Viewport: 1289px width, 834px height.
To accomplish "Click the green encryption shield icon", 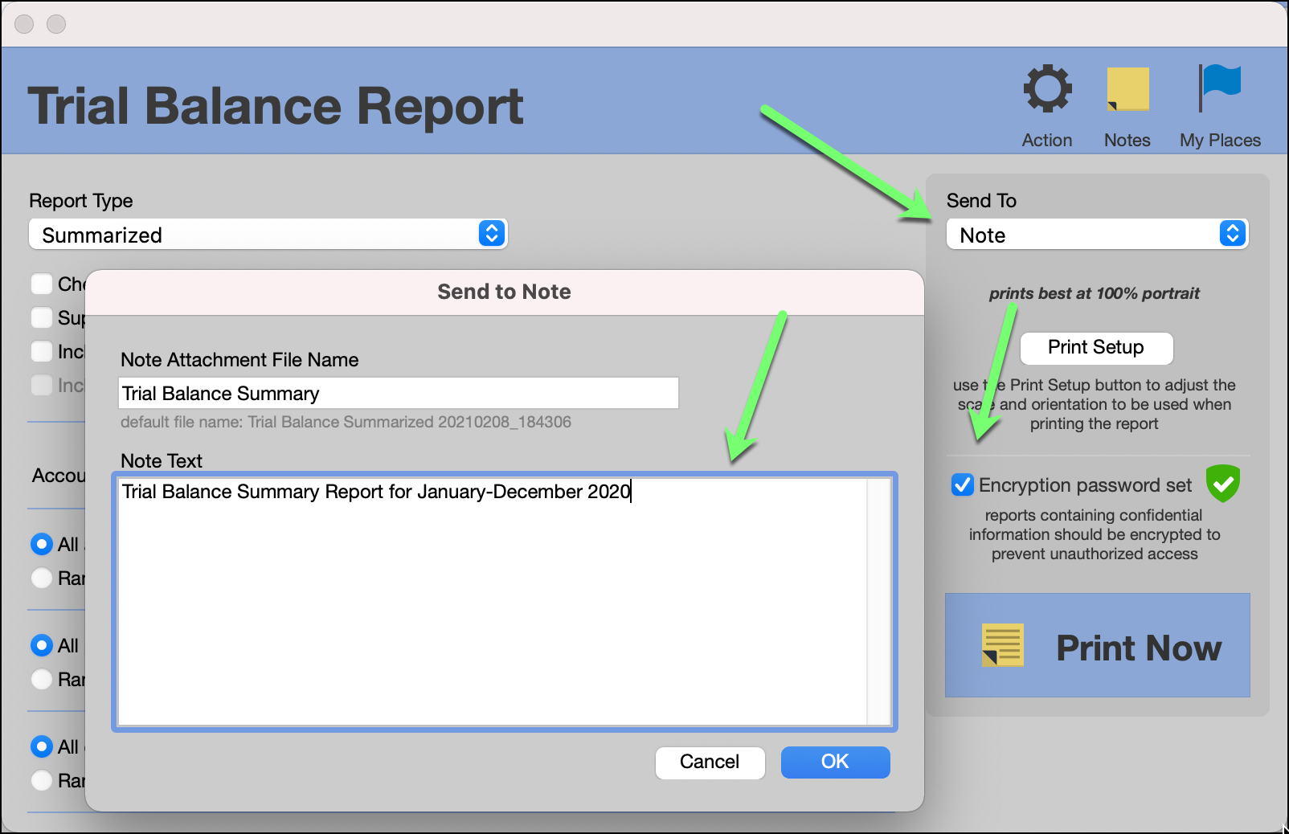I will click(x=1223, y=484).
